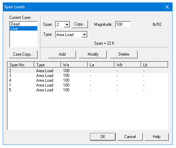
Task: Open the Span number dropdown
Action: click(67, 24)
